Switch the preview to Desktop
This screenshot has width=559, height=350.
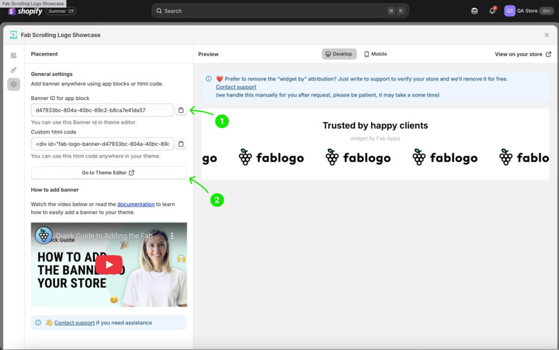click(x=338, y=54)
